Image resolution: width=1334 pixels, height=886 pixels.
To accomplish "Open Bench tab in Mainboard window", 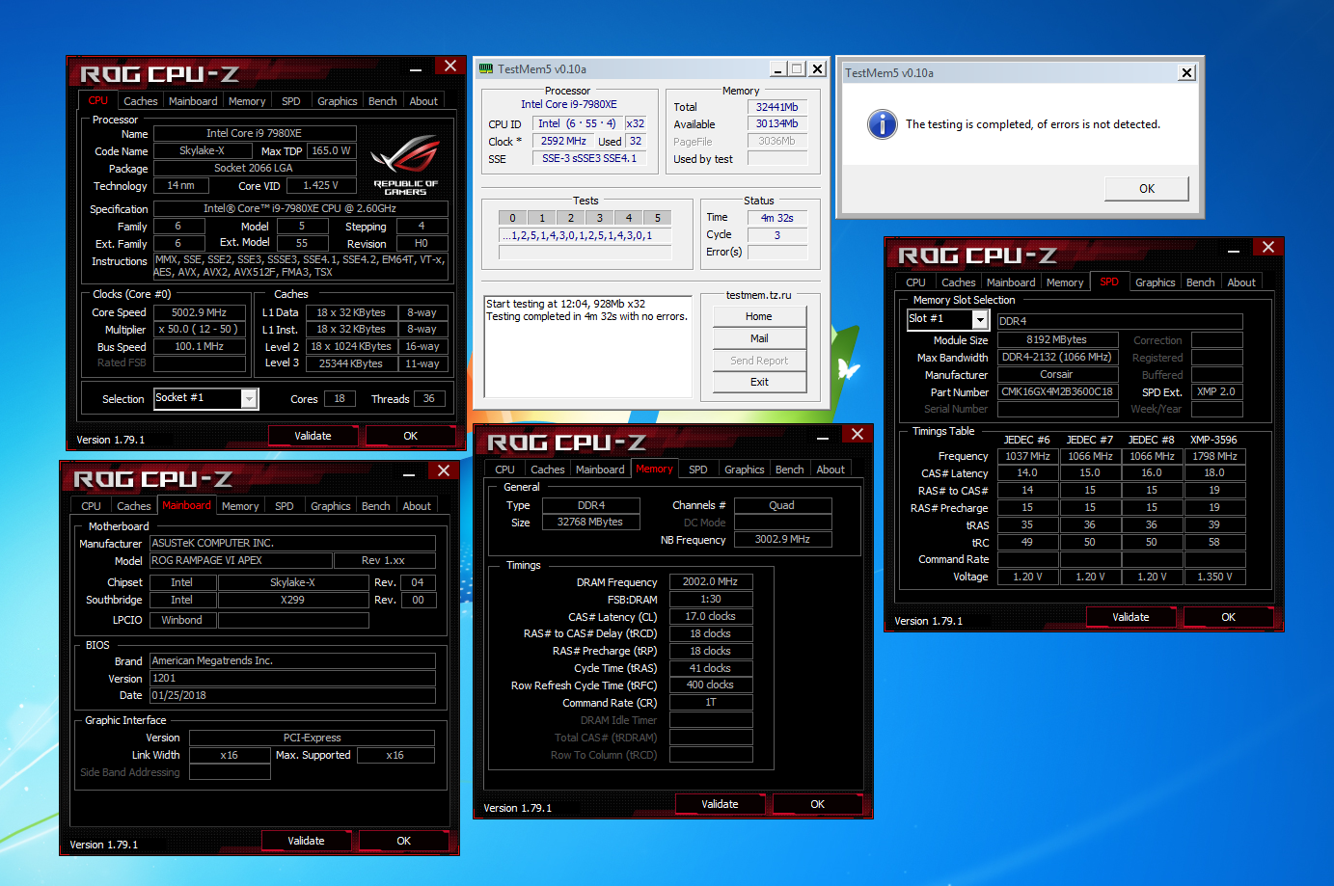I will 376,506.
